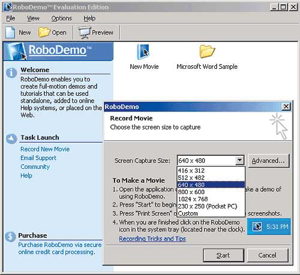Click the Open folder toolbar icon
Viewport: 300px width, 275px height.
[x=44, y=32]
